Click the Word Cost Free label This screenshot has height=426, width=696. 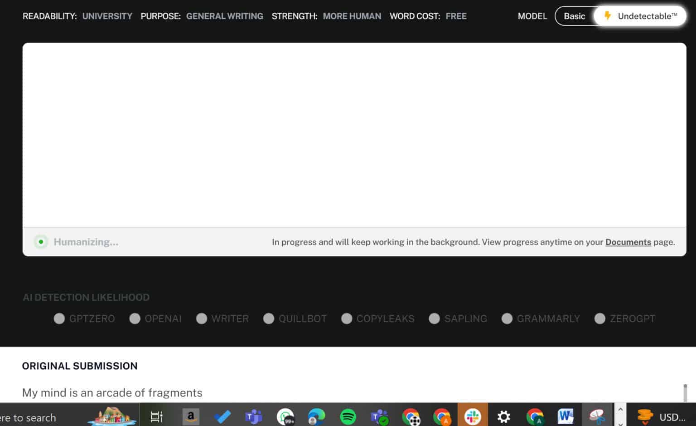[x=455, y=16]
